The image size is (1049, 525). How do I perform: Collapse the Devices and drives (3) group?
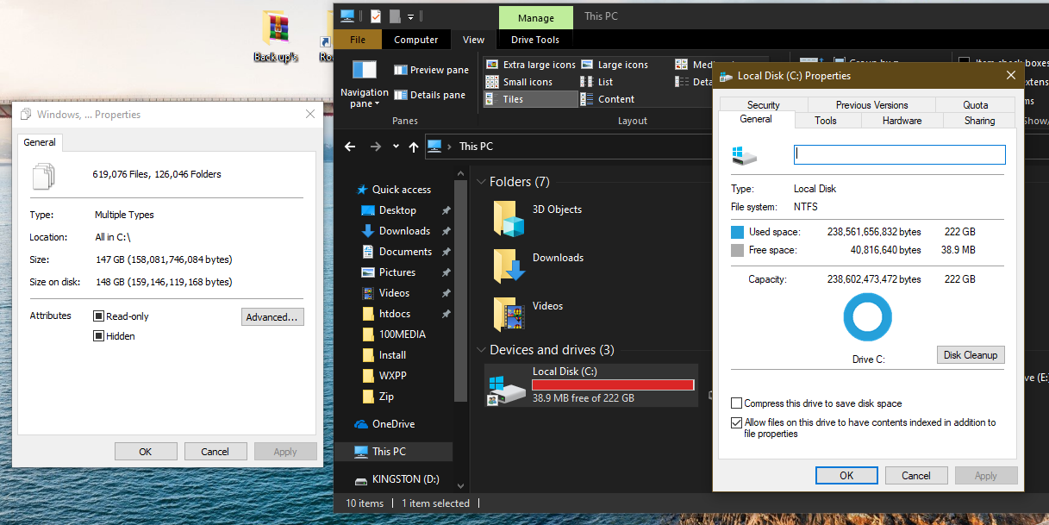pos(481,350)
